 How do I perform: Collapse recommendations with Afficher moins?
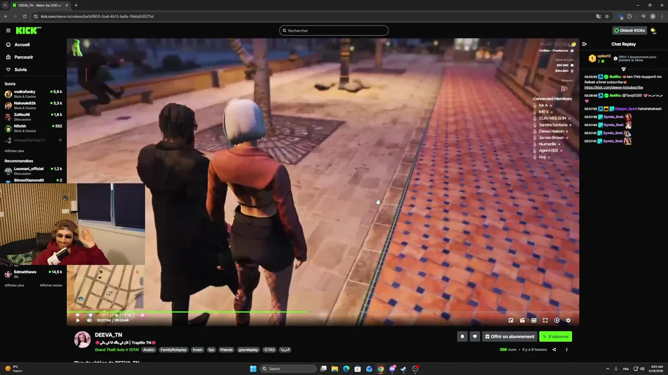(51, 285)
